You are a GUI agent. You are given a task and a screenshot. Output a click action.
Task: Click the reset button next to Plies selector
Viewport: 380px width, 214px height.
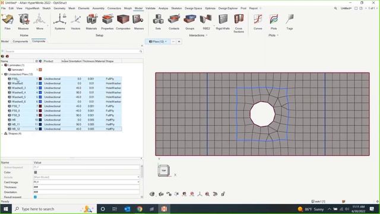[179, 42]
